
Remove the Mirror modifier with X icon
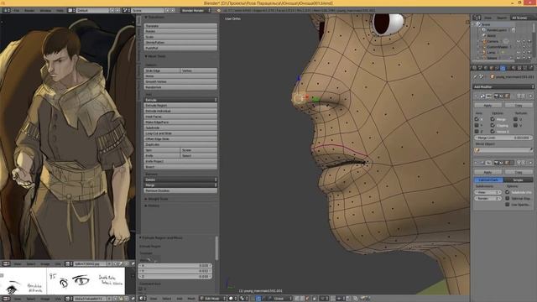pyautogui.click(x=531, y=96)
